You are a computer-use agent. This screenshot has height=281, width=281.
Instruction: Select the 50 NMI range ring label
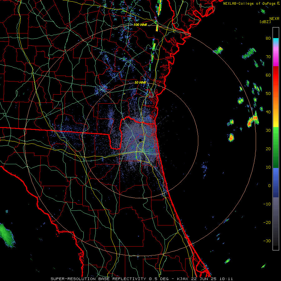click(x=140, y=82)
